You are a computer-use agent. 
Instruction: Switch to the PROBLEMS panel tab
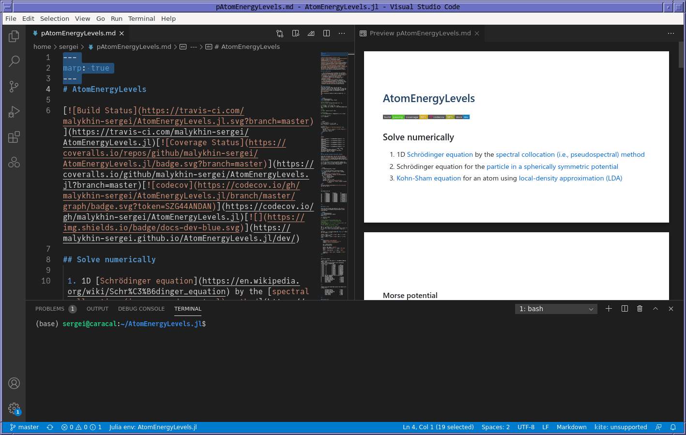pos(56,309)
